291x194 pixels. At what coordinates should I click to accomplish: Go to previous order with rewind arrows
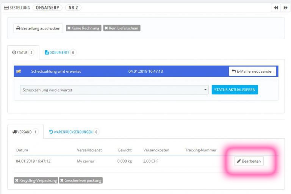276,8
